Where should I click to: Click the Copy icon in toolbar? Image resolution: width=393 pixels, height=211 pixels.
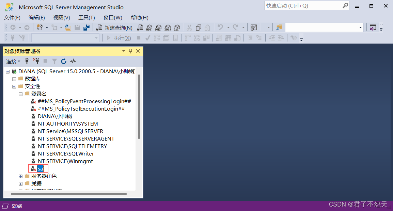(198, 27)
